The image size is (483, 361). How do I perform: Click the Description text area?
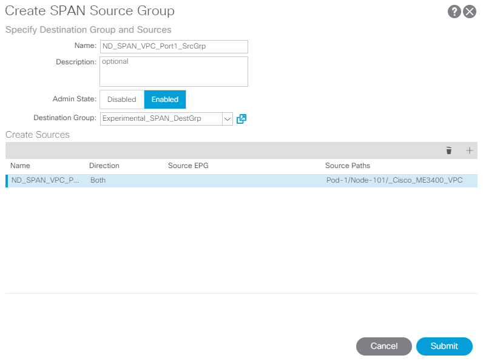(x=174, y=72)
